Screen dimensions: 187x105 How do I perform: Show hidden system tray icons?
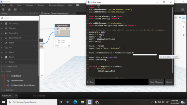click(x=152, y=102)
